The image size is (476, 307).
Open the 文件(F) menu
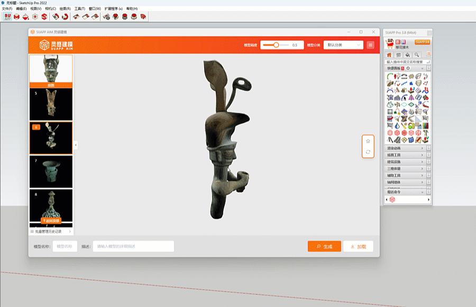(x=7, y=9)
